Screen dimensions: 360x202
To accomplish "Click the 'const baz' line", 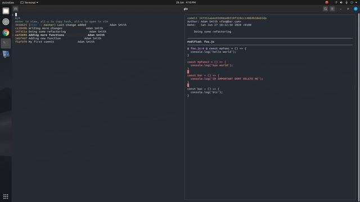I will (203, 89).
